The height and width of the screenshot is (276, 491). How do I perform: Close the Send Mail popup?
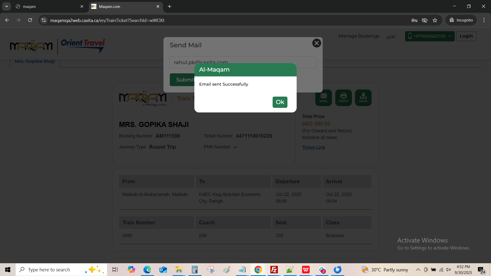click(317, 43)
